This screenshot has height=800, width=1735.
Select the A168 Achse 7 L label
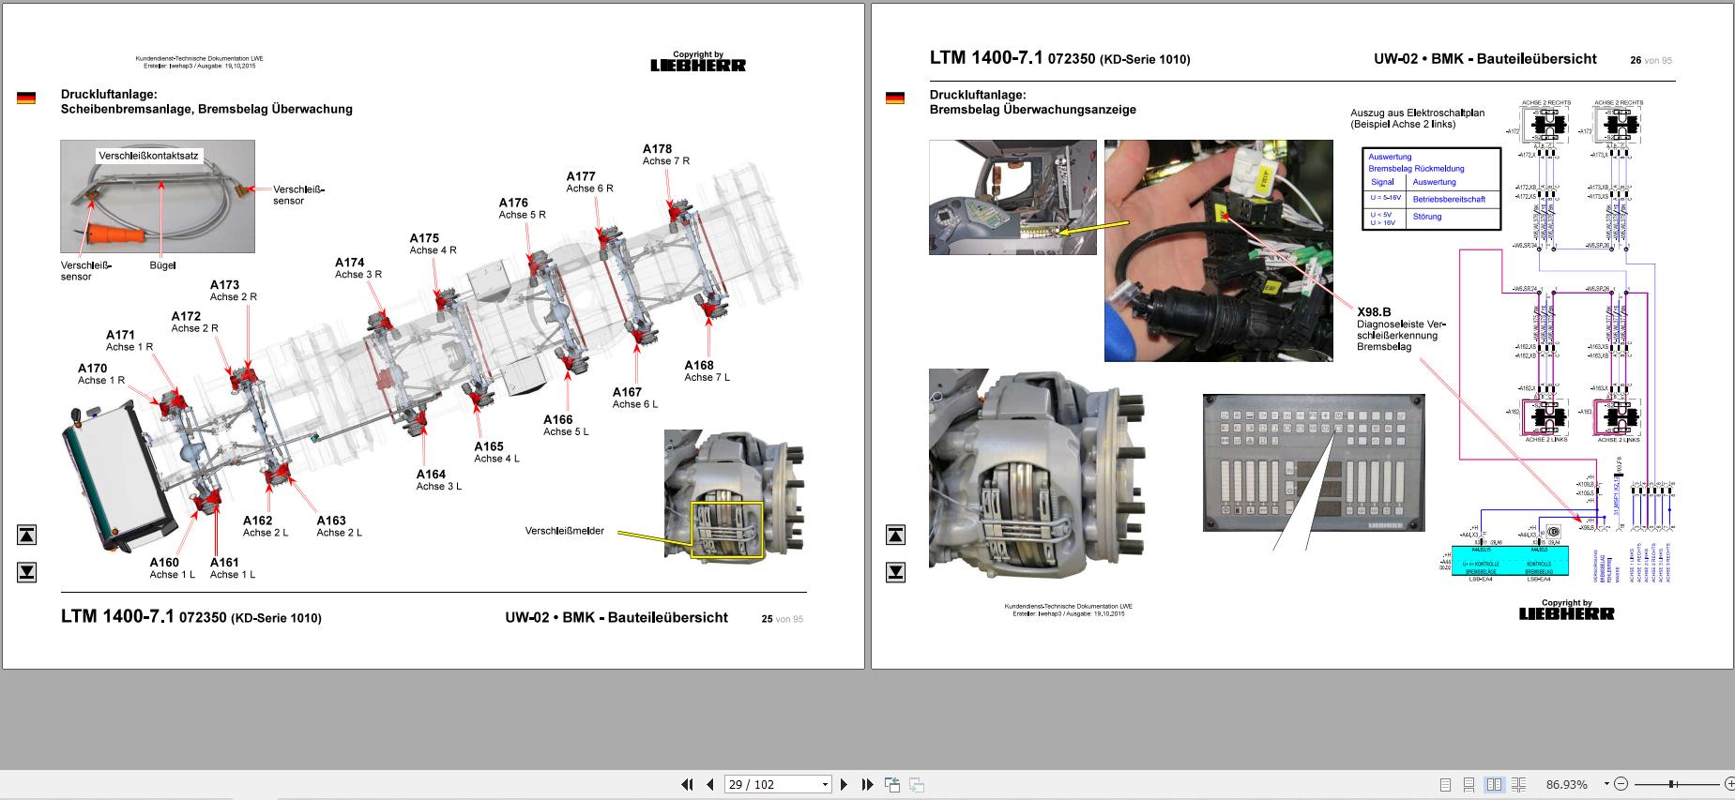(707, 371)
